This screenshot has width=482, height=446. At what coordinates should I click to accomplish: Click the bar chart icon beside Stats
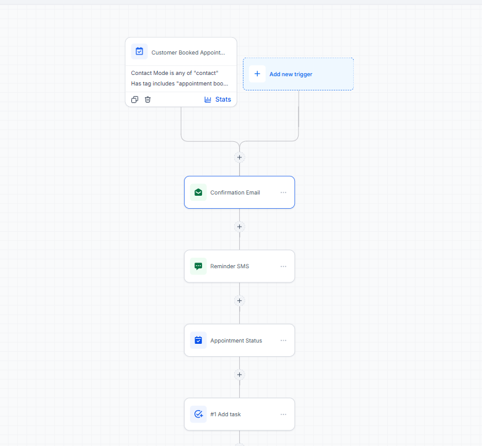click(x=208, y=100)
